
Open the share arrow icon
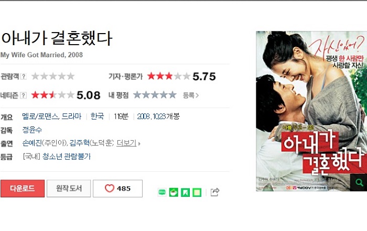(x=215, y=192)
